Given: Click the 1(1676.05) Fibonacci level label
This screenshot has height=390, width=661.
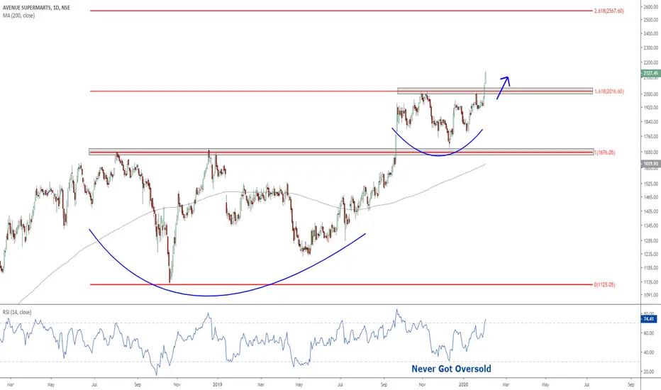Looking at the screenshot, I should click(604, 152).
